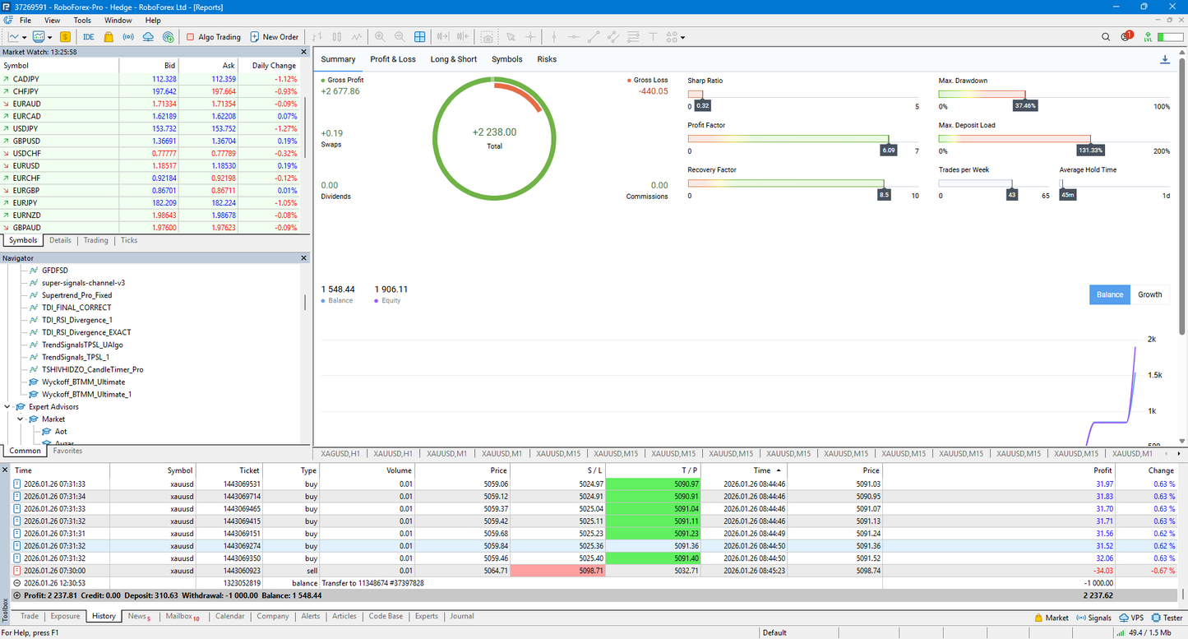The image size is (1188, 639).
Task: Open the chart type dropdown arrow
Action: click(25, 37)
